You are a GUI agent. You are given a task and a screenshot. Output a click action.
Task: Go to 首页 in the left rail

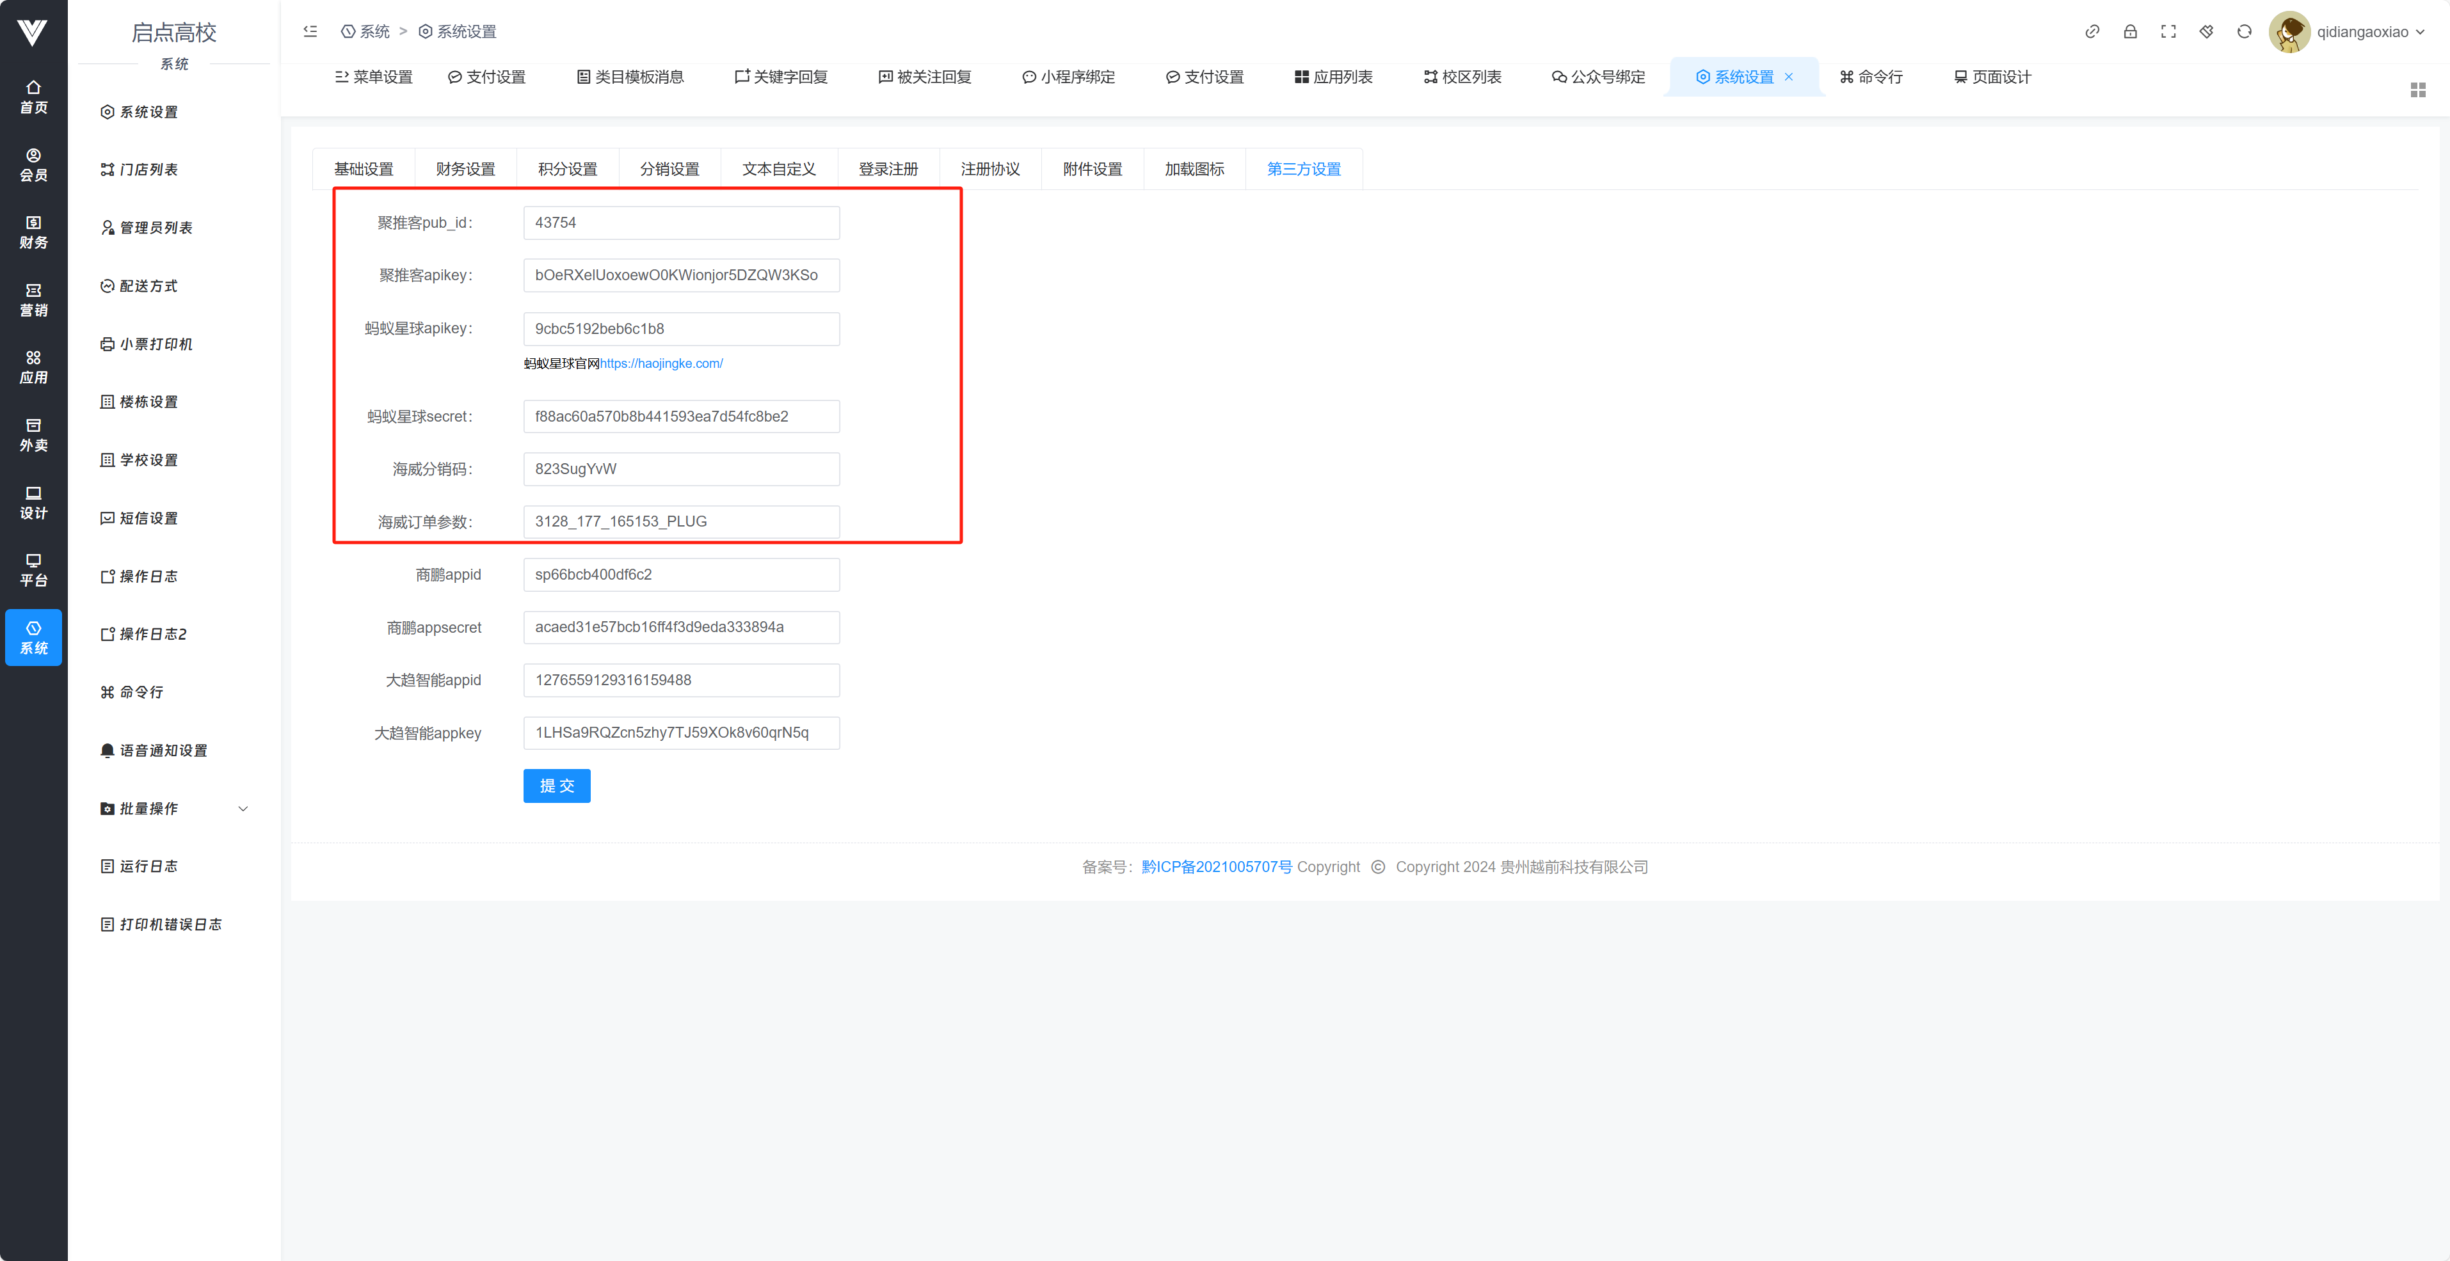pos(33,97)
